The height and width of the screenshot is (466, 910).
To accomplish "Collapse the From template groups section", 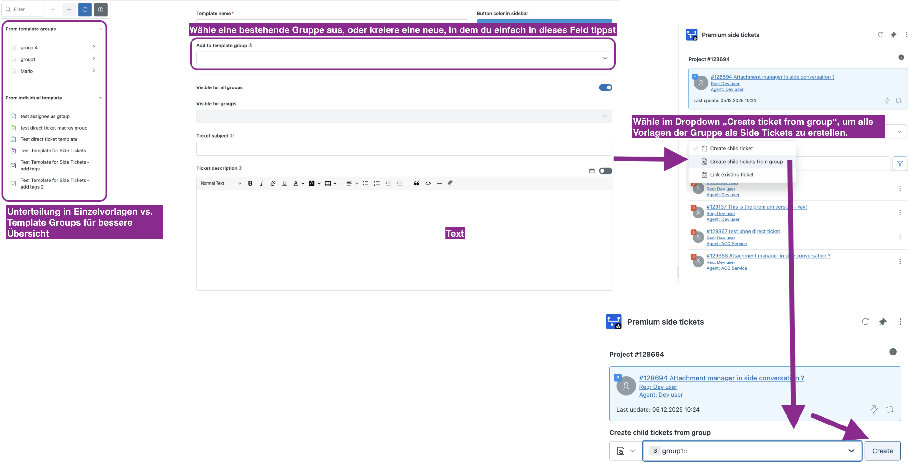I will pos(100,29).
